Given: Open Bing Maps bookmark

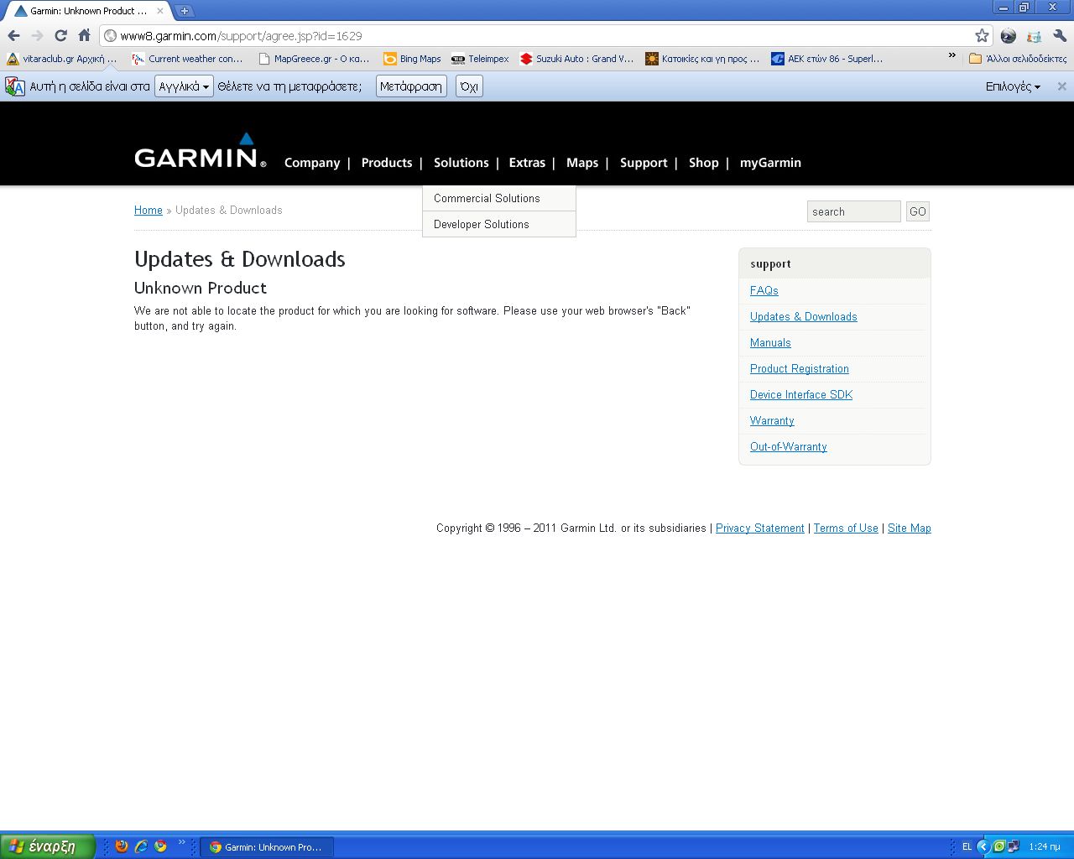Looking at the screenshot, I should pyautogui.click(x=412, y=59).
